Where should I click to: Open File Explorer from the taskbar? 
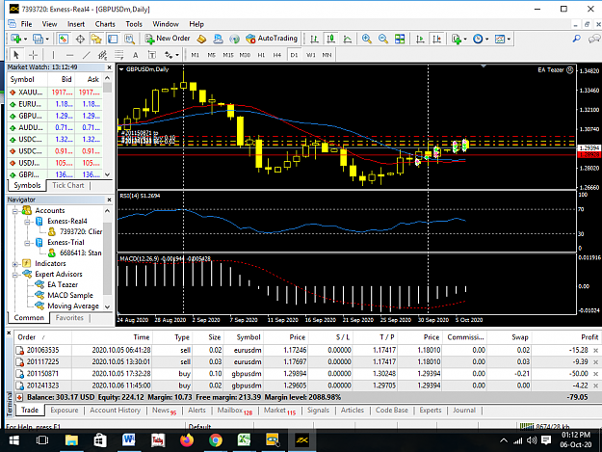(71, 440)
